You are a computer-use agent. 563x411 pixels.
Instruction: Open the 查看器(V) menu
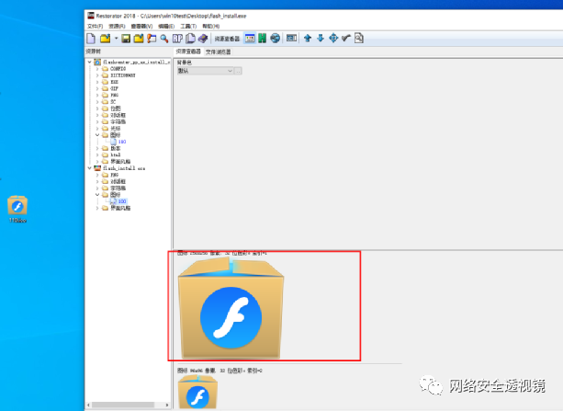[141, 27]
